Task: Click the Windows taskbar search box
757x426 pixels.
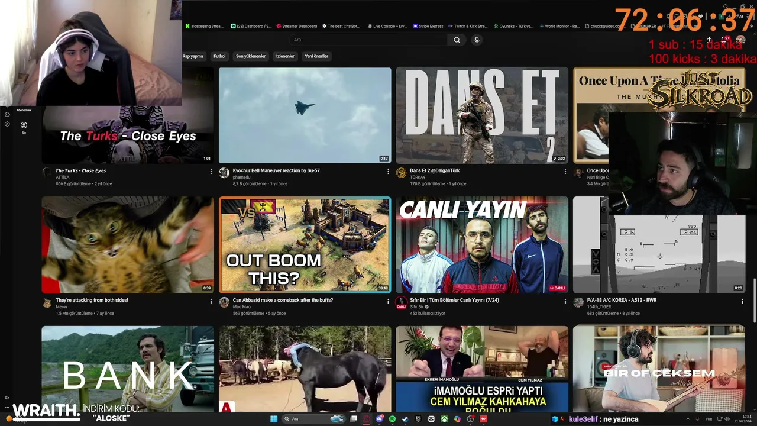Action: pos(314,419)
